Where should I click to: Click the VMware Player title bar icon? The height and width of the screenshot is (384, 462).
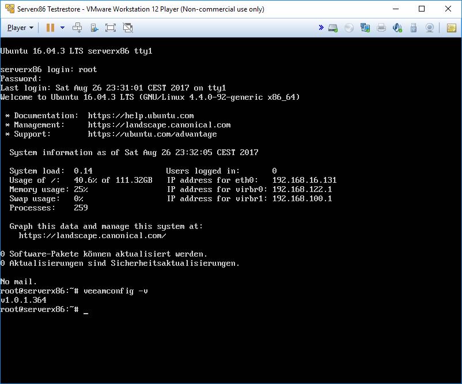(10, 9)
